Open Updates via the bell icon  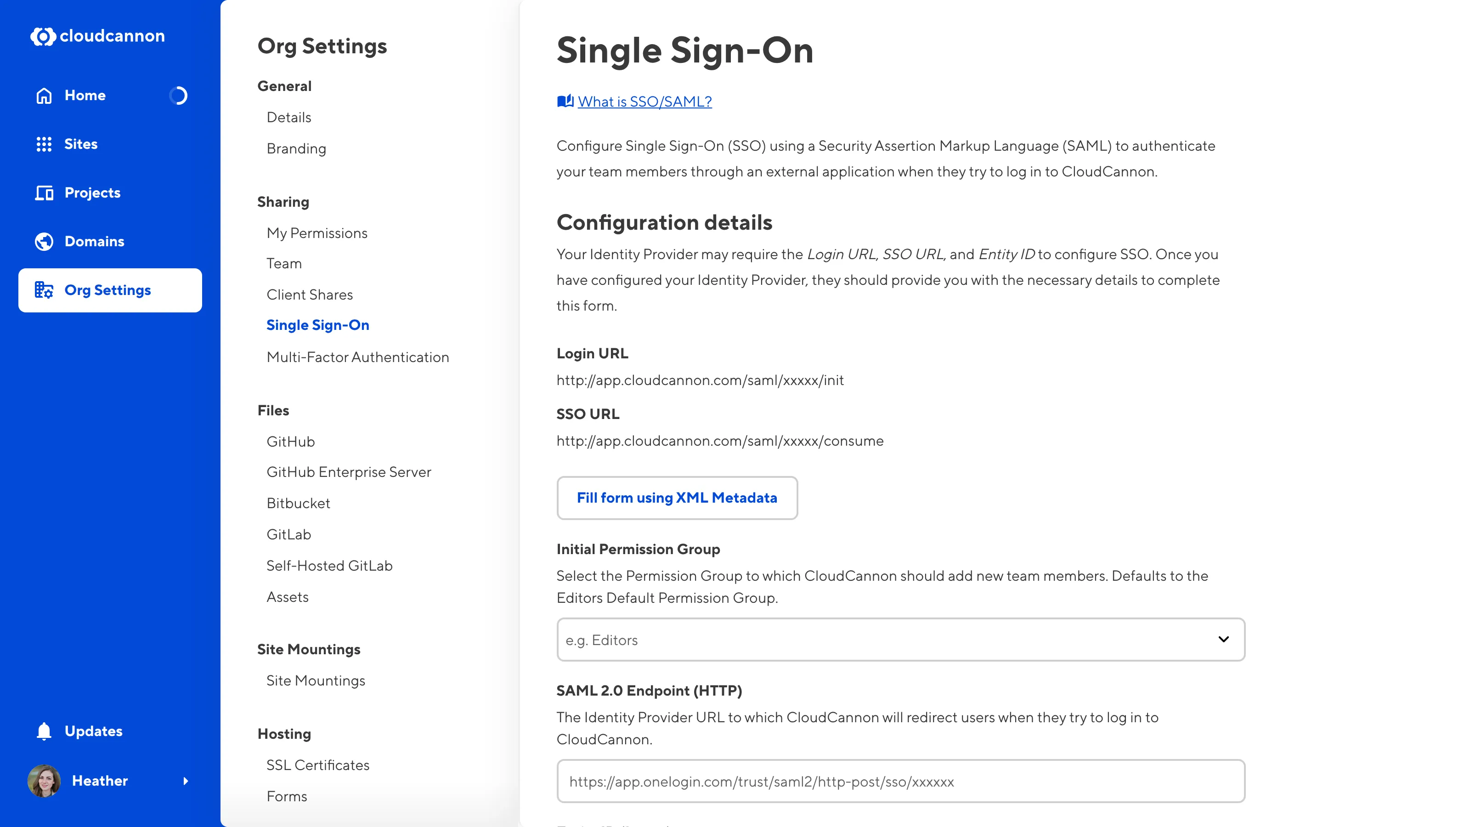pyautogui.click(x=44, y=731)
